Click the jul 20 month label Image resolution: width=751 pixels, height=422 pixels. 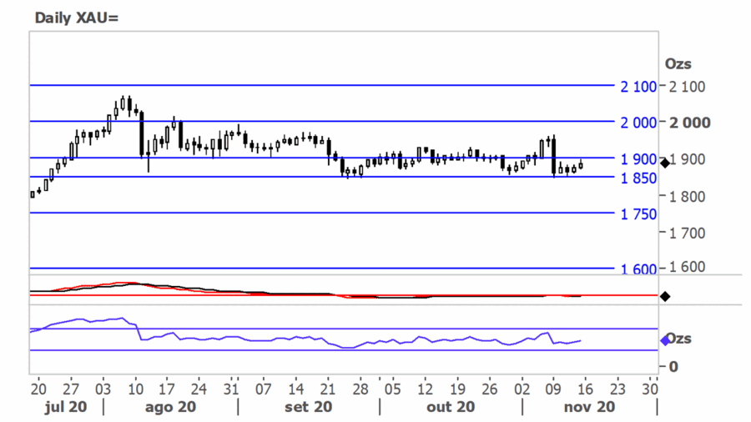pos(66,407)
